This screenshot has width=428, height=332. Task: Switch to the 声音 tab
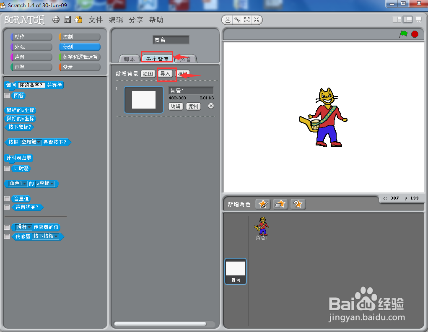pos(186,59)
